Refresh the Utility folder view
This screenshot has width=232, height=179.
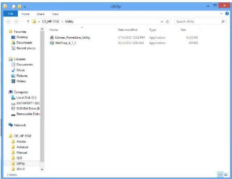click(x=167, y=22)
